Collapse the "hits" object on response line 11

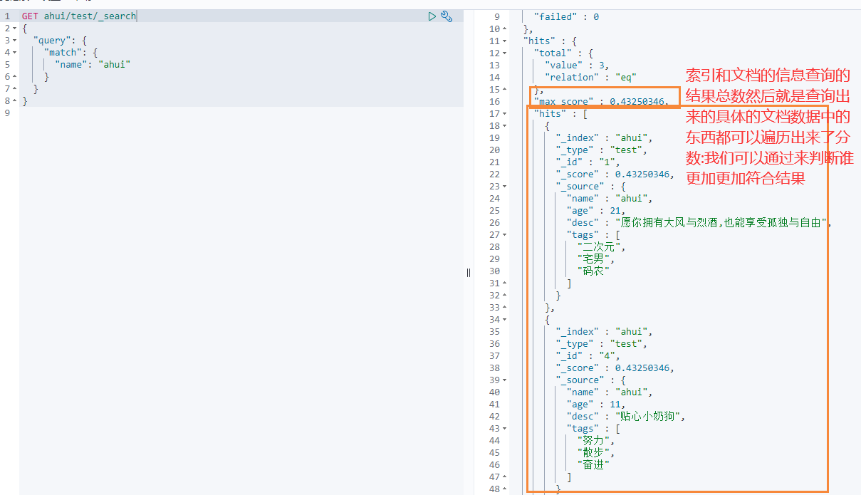point(505,41)
